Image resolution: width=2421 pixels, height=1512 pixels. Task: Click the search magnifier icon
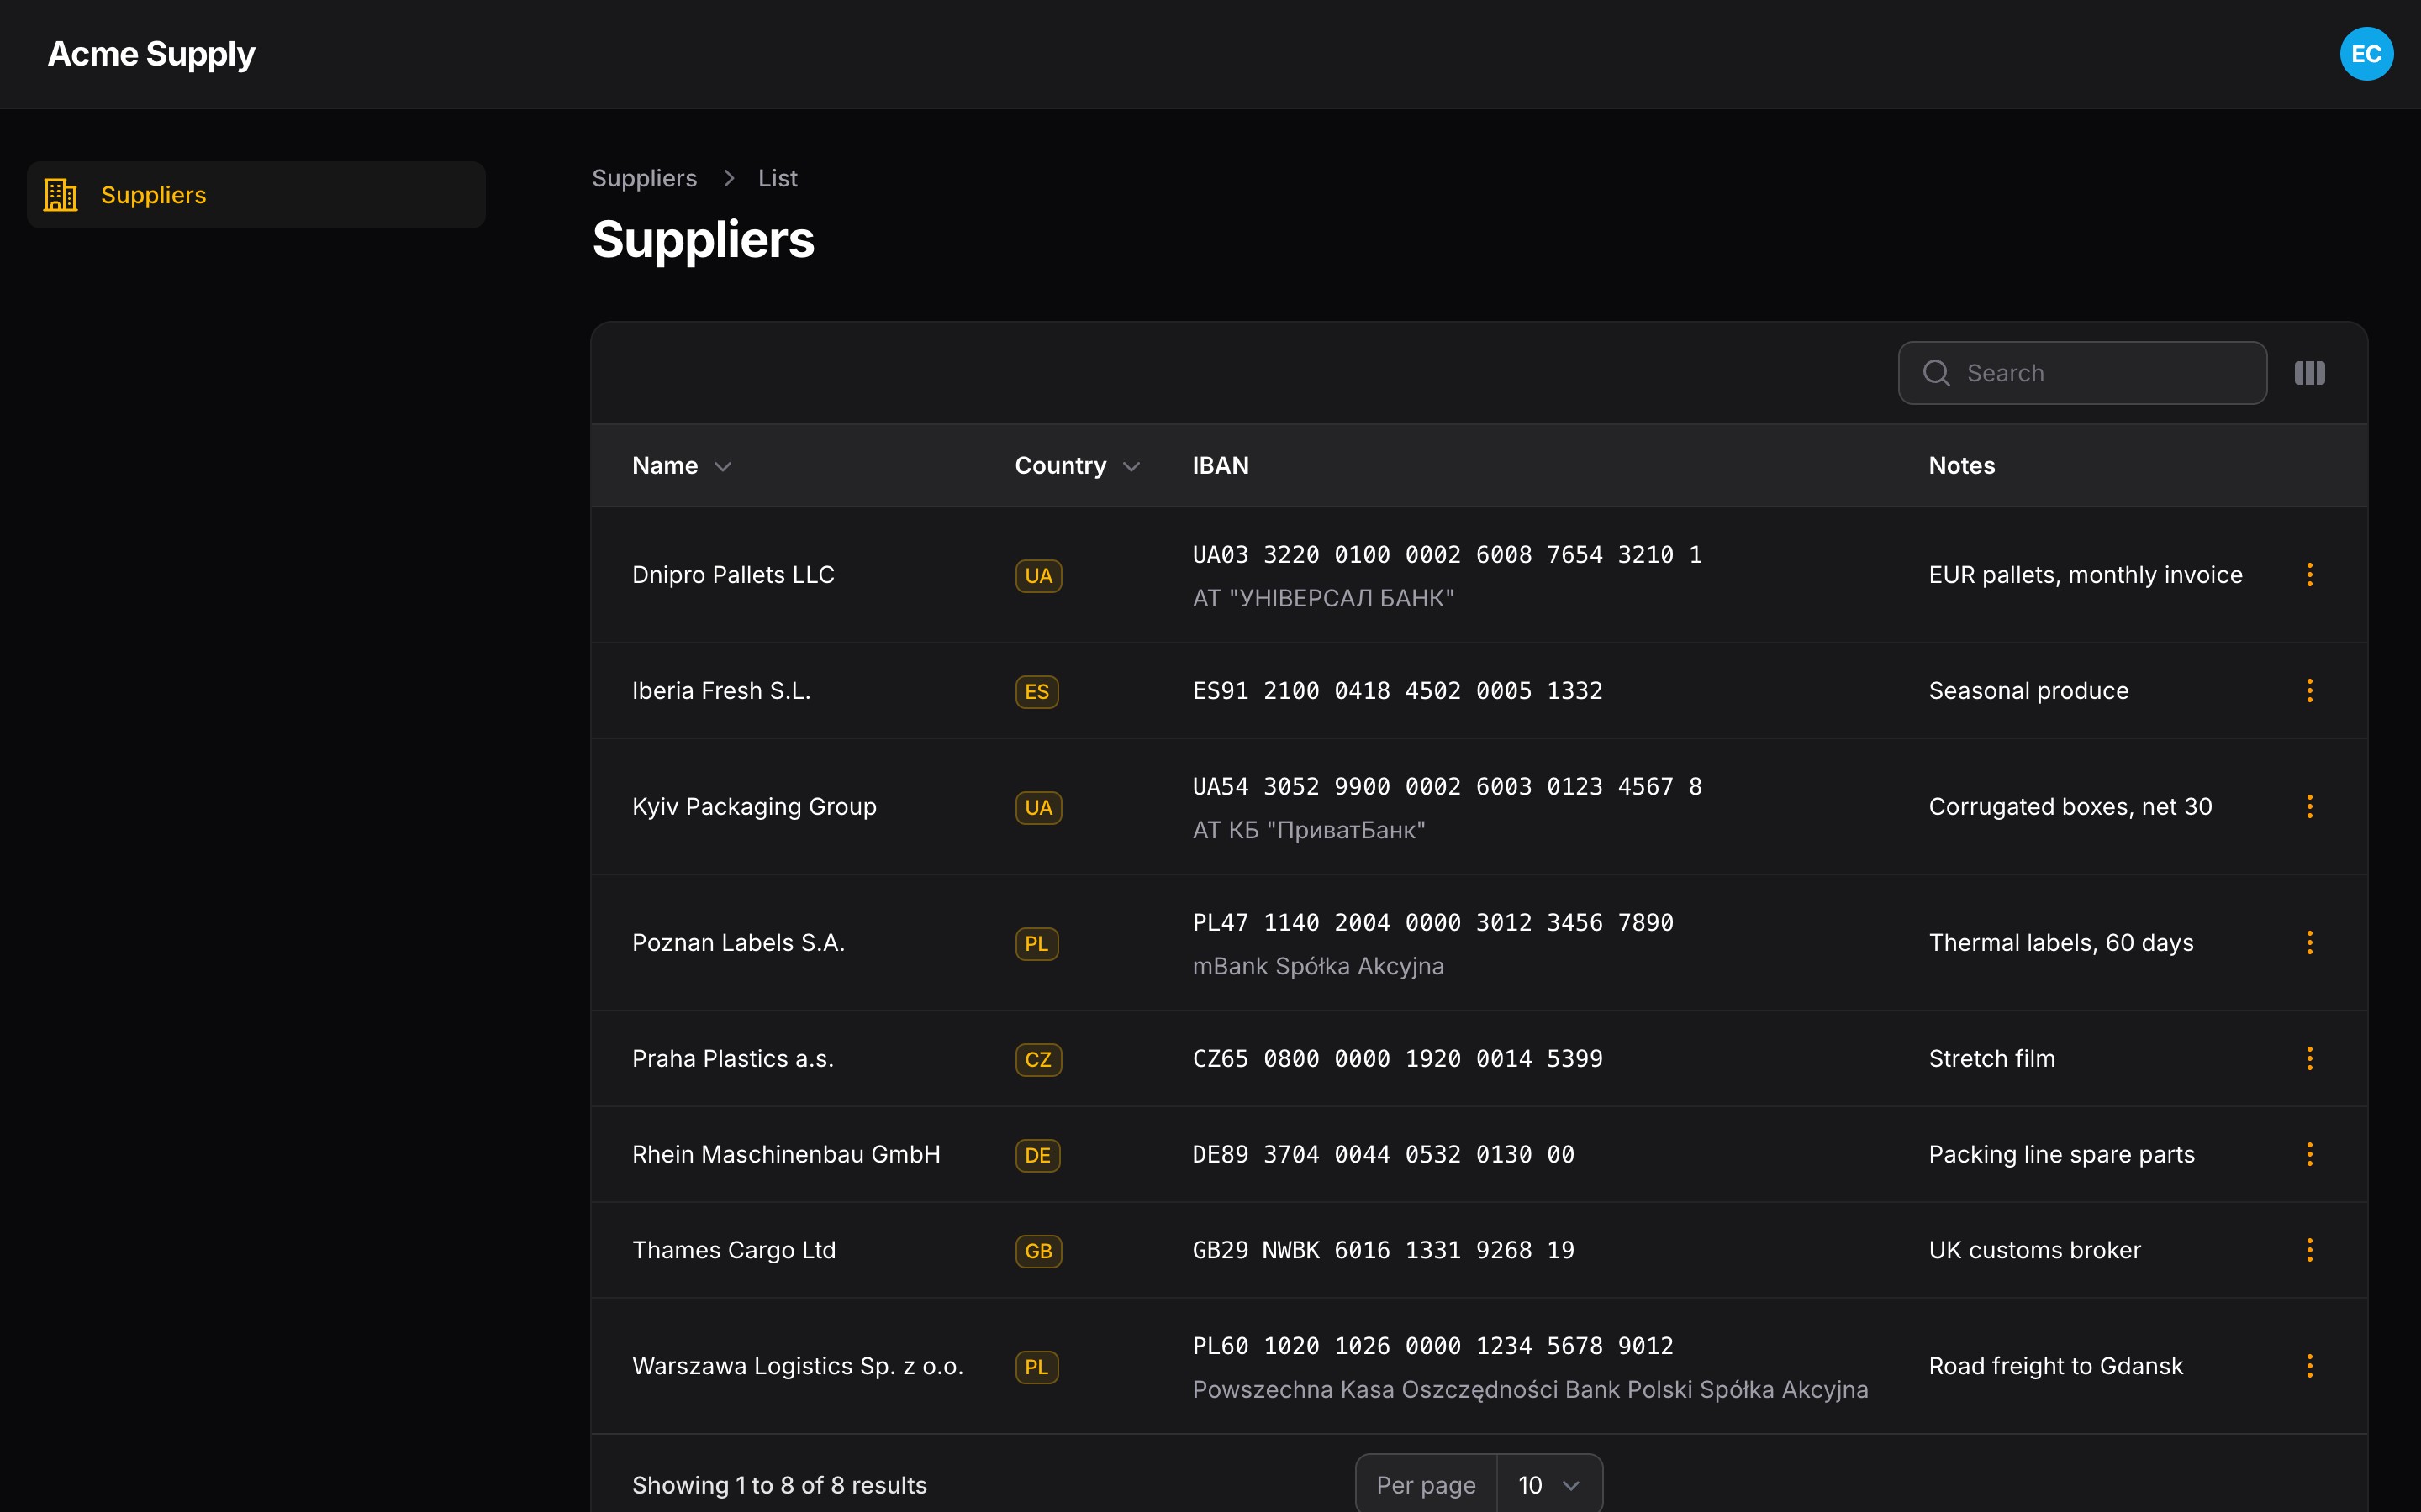tap(1936, 373)
